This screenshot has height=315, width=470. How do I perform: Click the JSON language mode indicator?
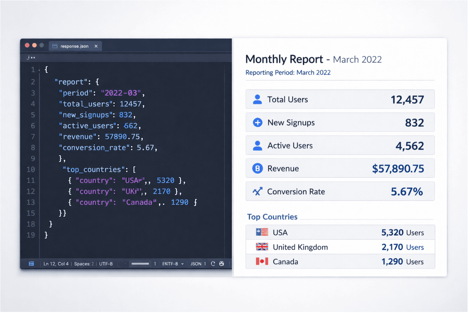point(196,264)
